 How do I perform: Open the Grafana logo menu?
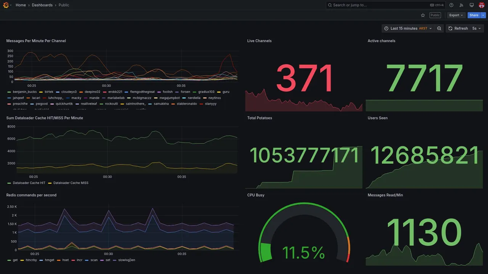6,5
